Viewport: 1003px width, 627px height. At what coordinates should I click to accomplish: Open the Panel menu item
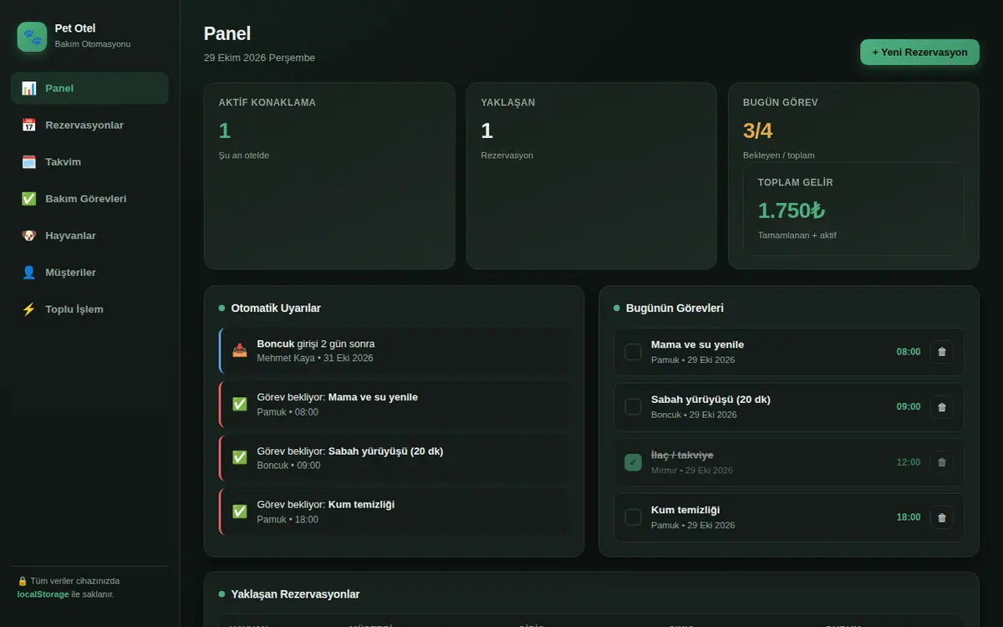click(89, 89)
